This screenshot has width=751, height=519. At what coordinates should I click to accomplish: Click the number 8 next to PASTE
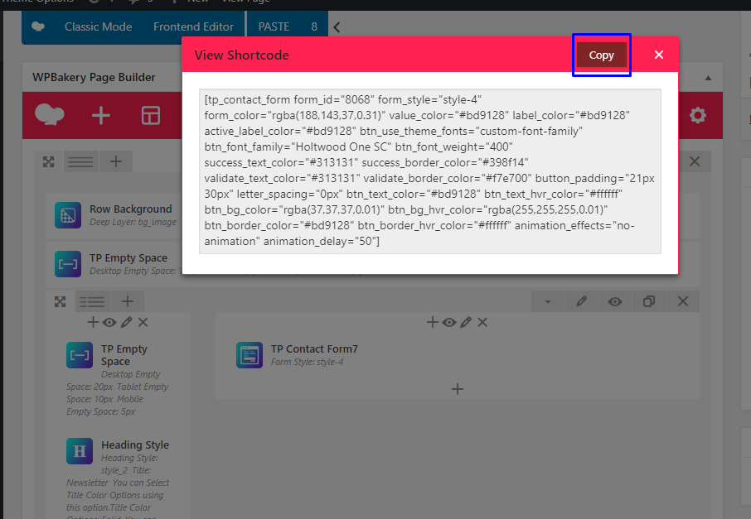[314, 26]
